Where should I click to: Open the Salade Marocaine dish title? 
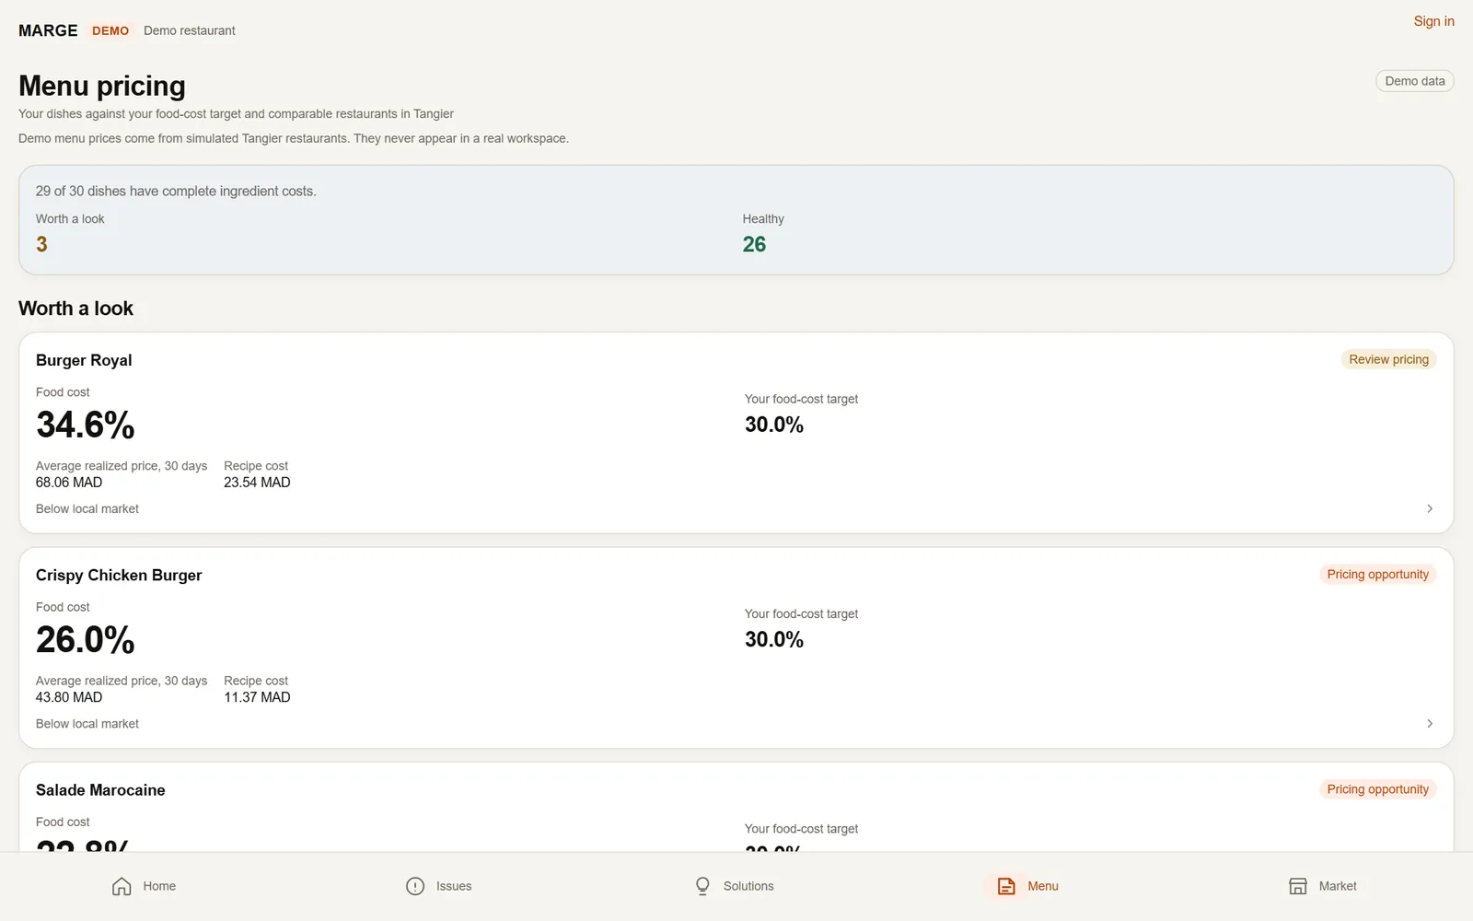pos(100,790)
